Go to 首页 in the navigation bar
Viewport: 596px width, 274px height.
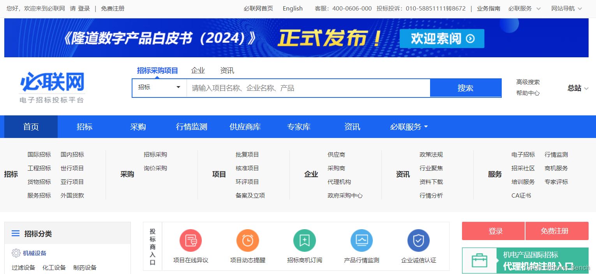pos(31,127)
